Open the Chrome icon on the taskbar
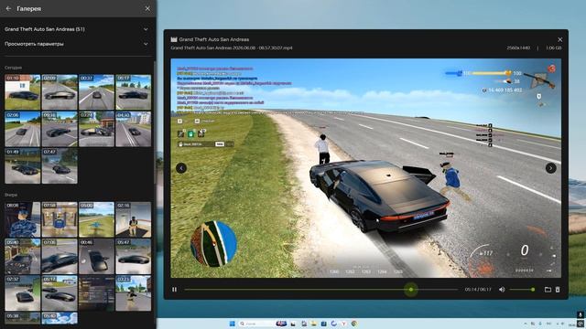Image resolution: width=586 pixels, height=329 pixels. (x=354, y=324)
